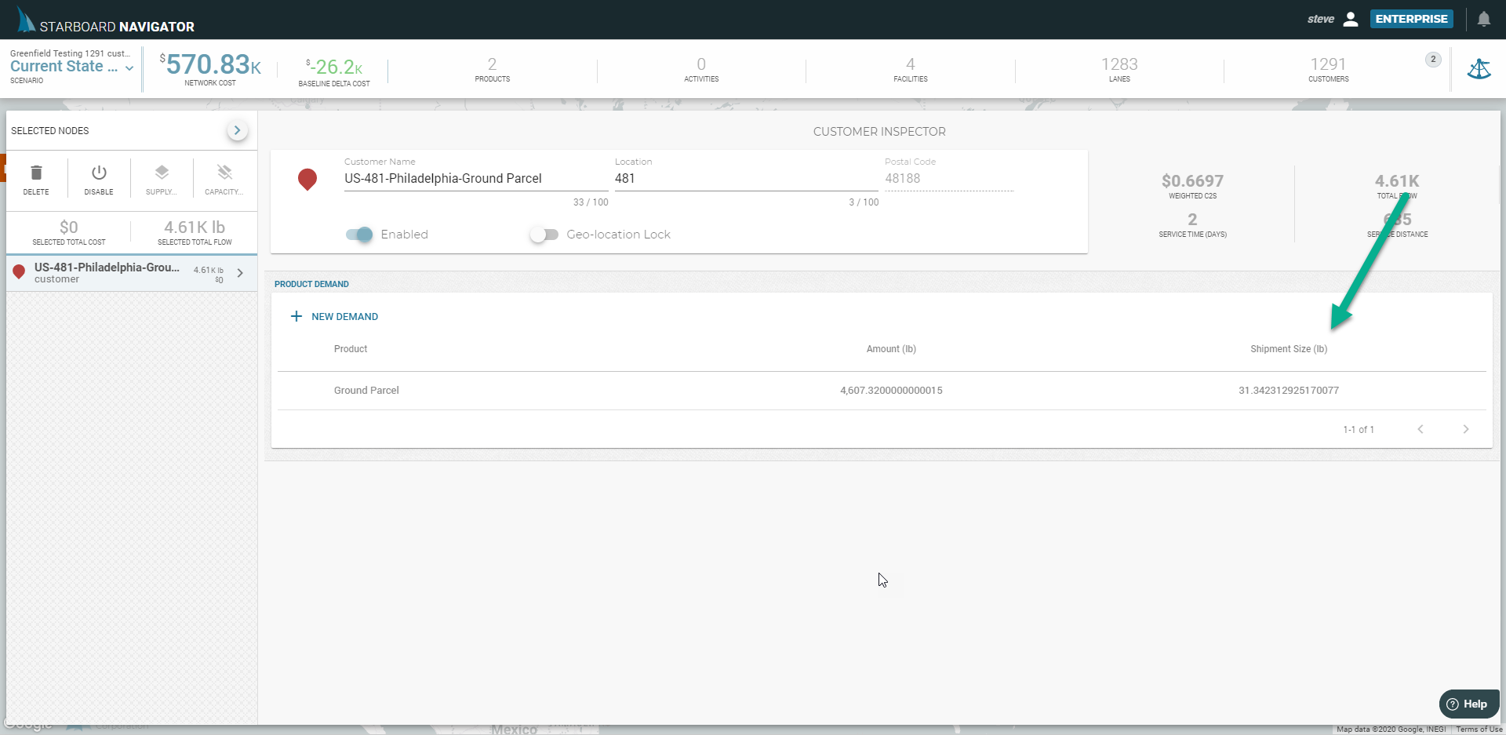
Task: Expand the US-481-Philadelphia node row chevron
Action: pyautogui.click(x=241, y=273)
